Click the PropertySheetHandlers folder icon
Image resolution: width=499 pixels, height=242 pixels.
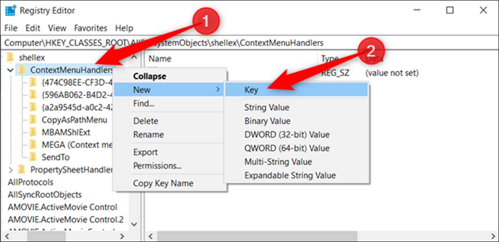tap(21, 170)
